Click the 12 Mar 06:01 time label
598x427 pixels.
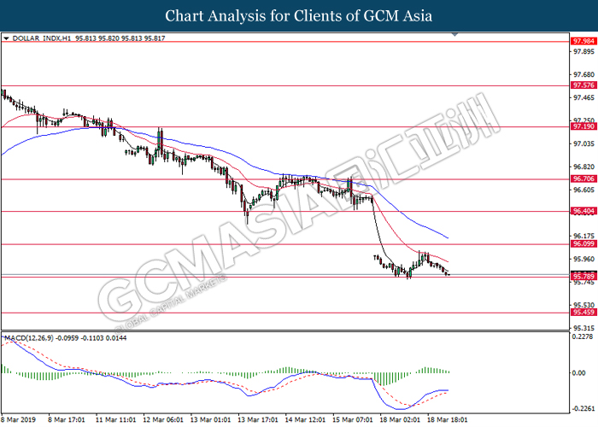tap(163, 420)
